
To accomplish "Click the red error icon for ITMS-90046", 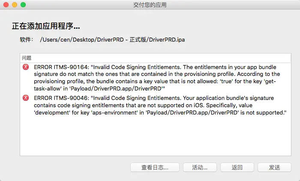I will click(26, 98).
